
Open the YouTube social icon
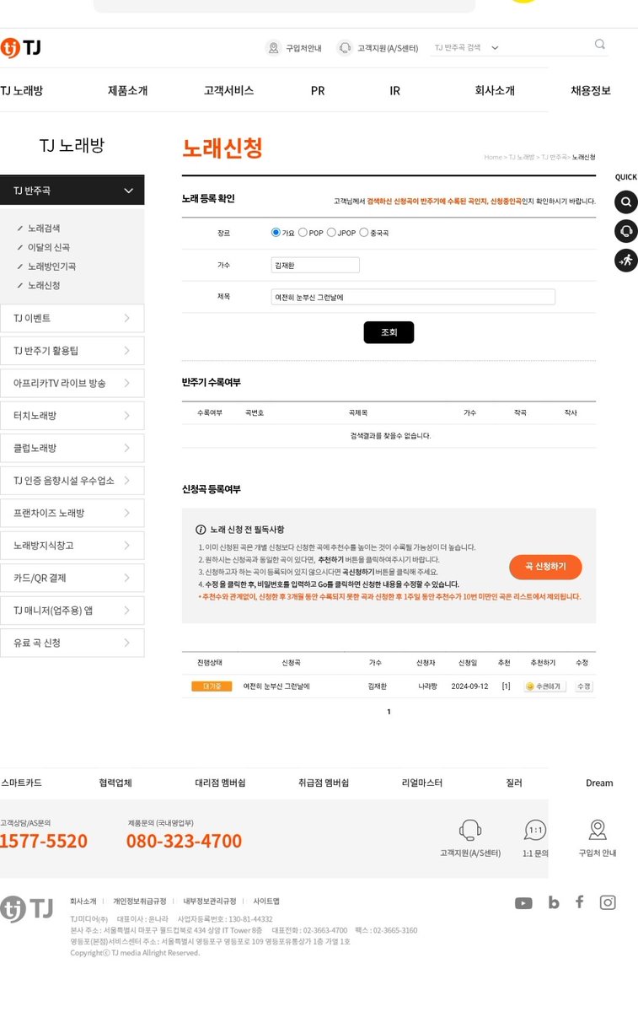tap(523, 903)
